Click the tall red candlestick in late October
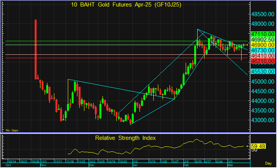The width and height of the screenshot is (277, 168). point(36,48)
